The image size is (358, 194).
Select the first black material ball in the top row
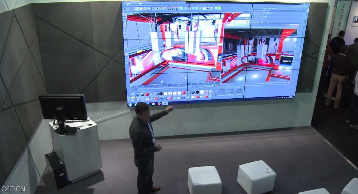coord(161,94)
